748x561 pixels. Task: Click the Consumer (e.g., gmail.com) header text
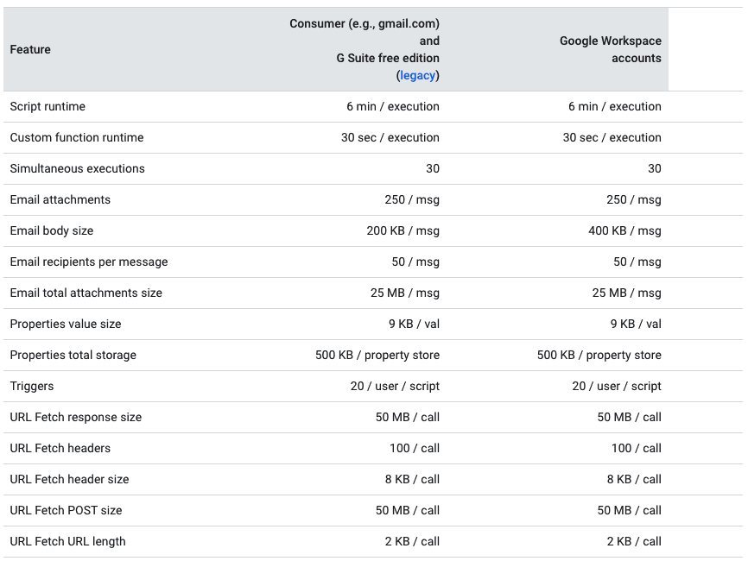364,23
